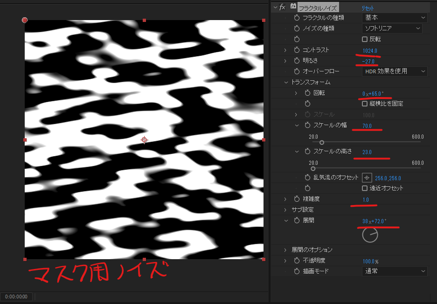The height and width of the screenshot is (304, 437).
Task: Click the 不透明度 value 100.0%
Action: pyautogui.click(x=370, y=262)
